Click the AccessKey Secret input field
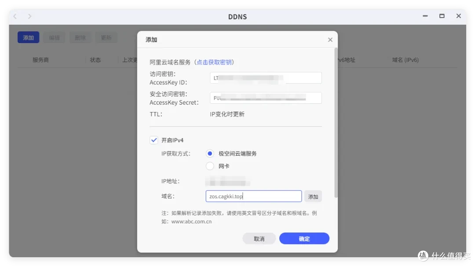Viewport: 475px width, 266px height. coord(266,98)
